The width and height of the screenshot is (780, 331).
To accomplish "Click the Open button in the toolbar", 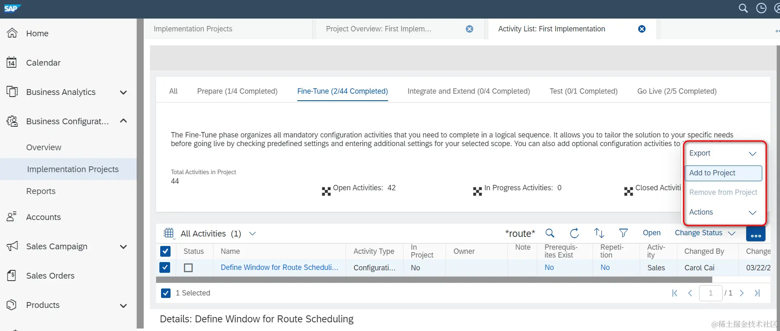I will (651, 233).
